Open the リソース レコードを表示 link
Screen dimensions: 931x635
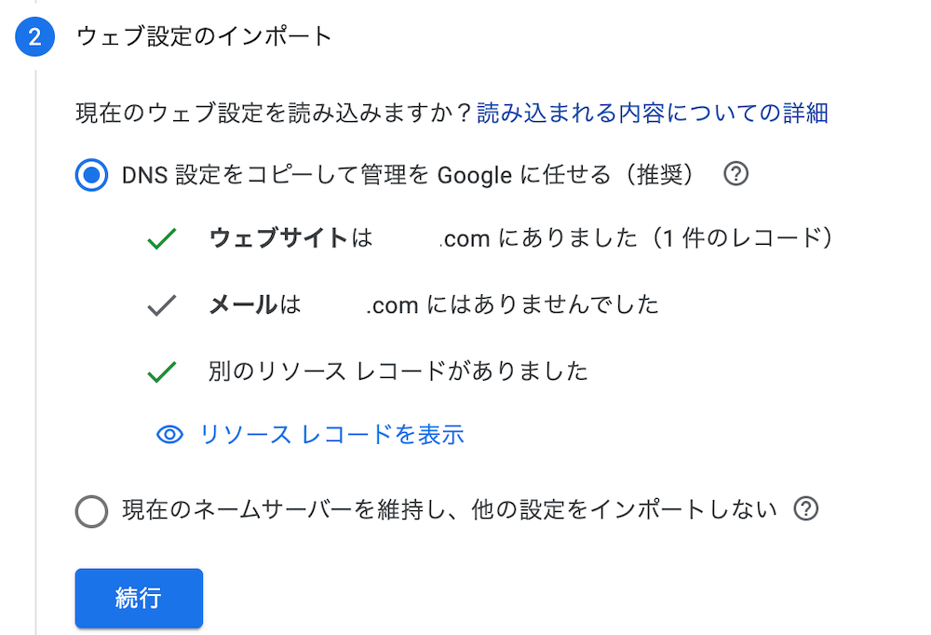(x=331, y=435)
